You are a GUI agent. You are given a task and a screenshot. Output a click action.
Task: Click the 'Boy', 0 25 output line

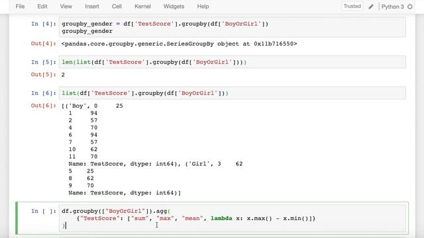pyautogui.click(x=92, y=106)
